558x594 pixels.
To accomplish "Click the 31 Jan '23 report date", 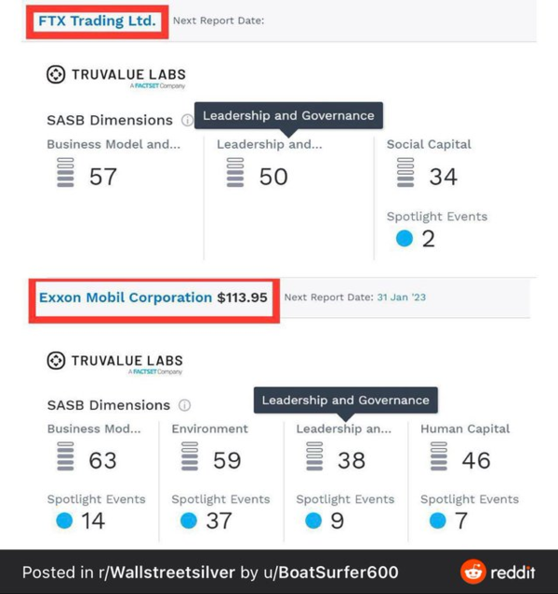I will tap(402, 297).
